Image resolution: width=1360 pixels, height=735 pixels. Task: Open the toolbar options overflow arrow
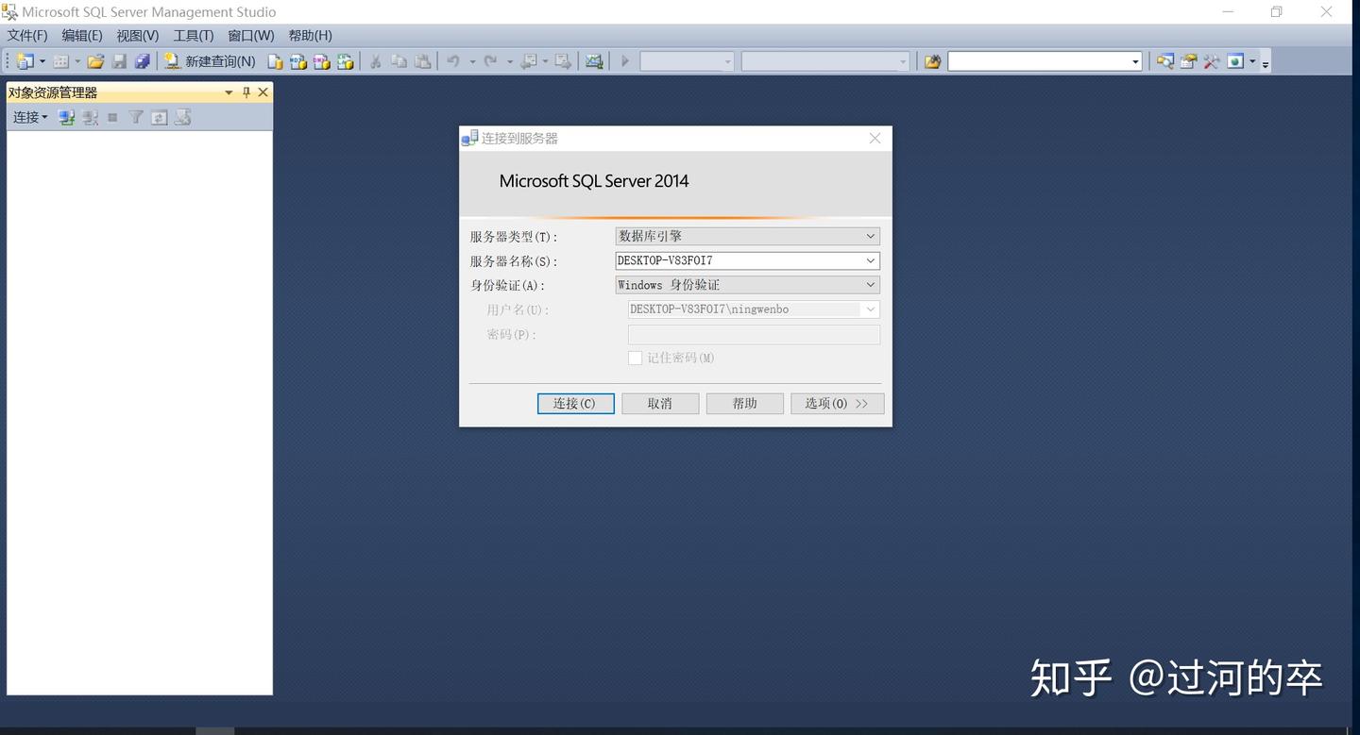(x=1266, y=63)
